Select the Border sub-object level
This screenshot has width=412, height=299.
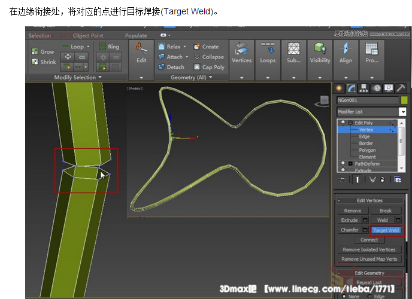pyautogui.click(x=366, y=143)
